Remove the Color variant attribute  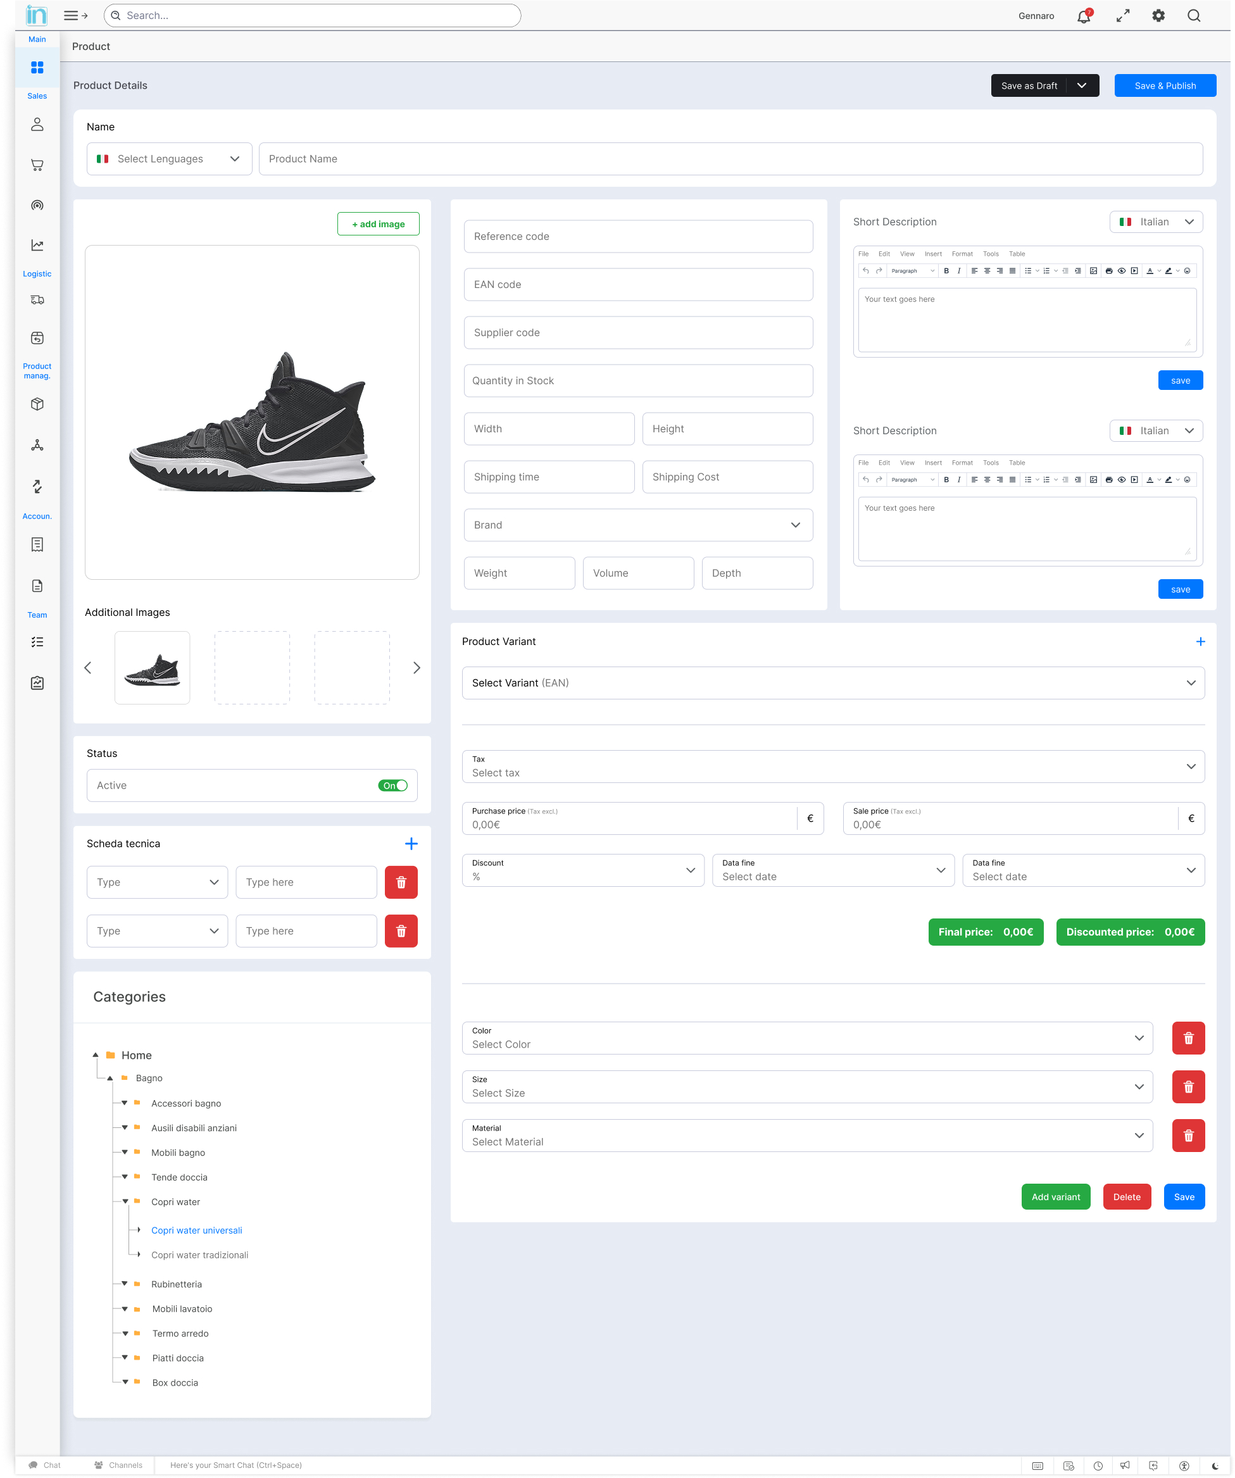click(x=1188, y=1038)
